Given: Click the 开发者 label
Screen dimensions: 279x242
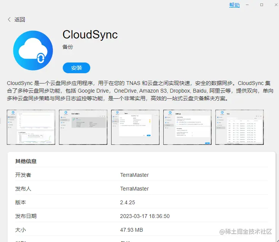Looking at the screenshot, I should [x=23, y=175].
